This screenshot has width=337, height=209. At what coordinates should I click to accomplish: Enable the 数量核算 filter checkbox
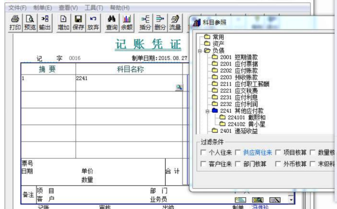312,152
